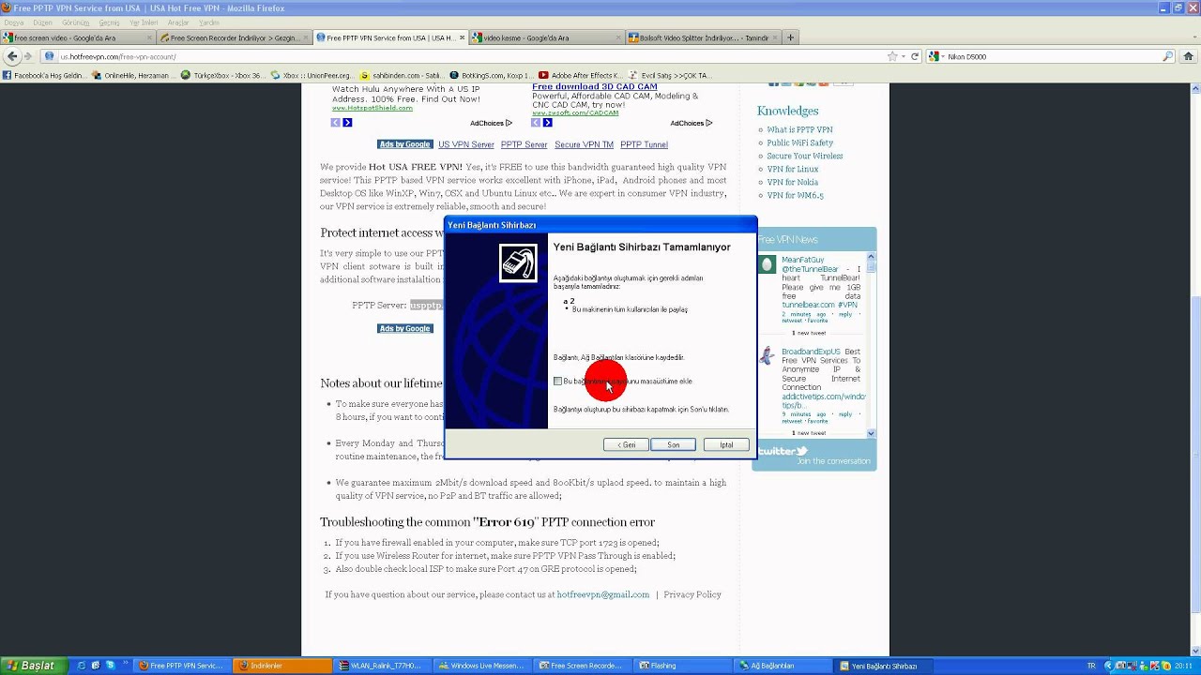
Task: Click search magnifier in Firefox search box
Action: click(x=1167, y=56)
